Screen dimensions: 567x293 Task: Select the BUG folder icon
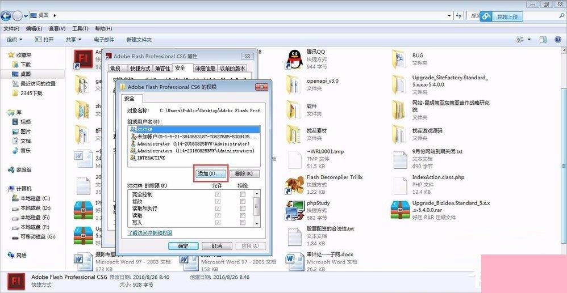pyautogui.click(x=401, y=59)
